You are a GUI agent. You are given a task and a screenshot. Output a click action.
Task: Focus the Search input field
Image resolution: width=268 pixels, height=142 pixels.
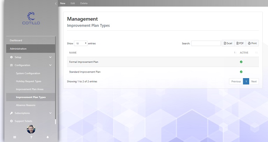tap(206, 43)
